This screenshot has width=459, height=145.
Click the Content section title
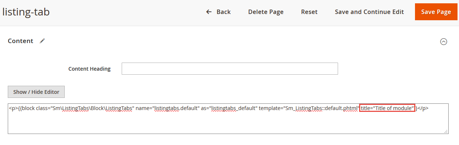21,41
